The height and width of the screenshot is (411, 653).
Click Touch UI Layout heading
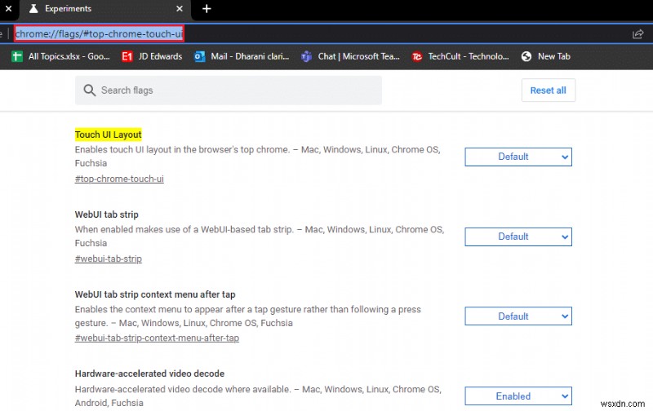click(x=109, y=135)
